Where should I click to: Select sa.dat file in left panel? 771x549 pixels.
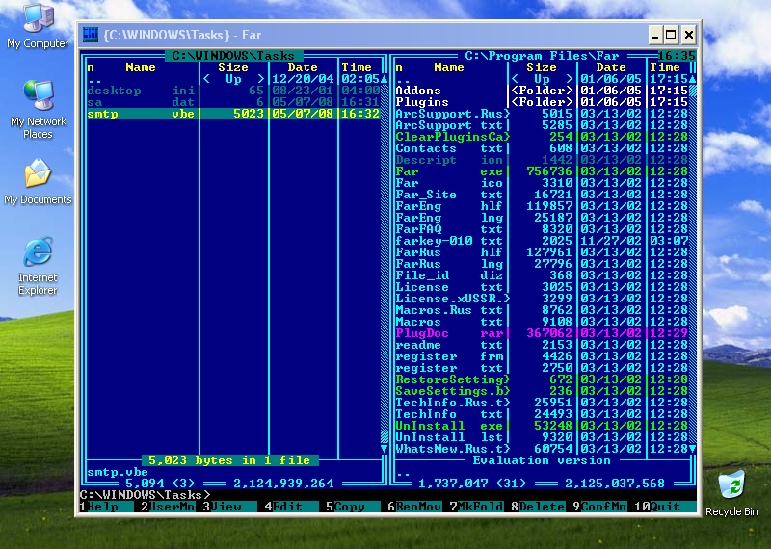pyautogui.click(x=233, y=102)
